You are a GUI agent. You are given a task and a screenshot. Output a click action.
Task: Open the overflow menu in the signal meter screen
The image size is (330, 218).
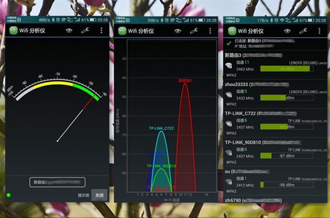click(x=101, y=31)
